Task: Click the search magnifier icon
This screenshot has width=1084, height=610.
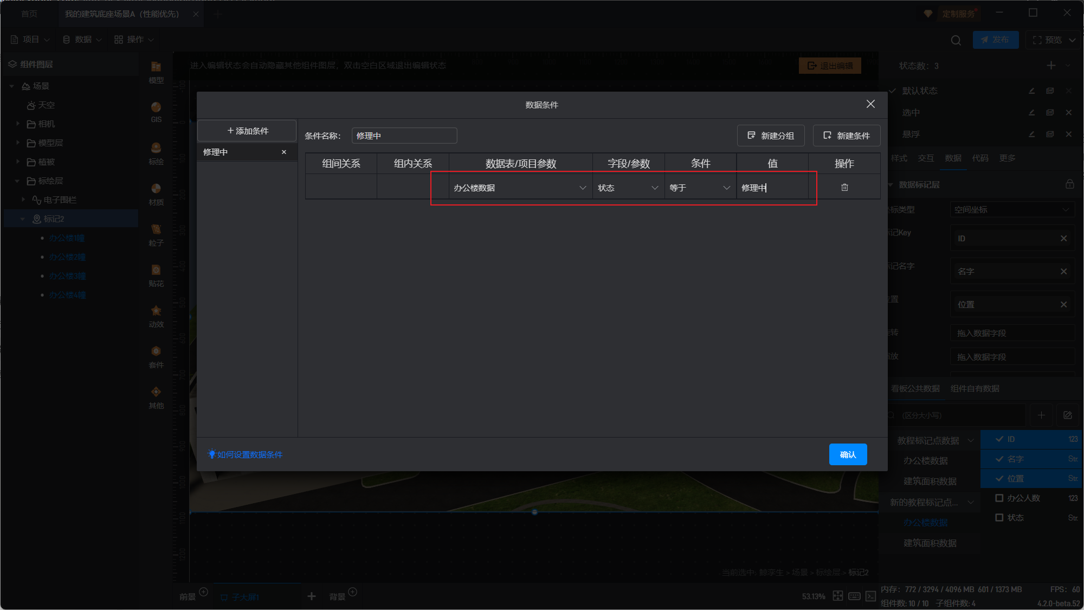Action: point(956,40)
